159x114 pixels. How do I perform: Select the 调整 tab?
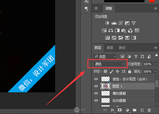coord(109,9)
